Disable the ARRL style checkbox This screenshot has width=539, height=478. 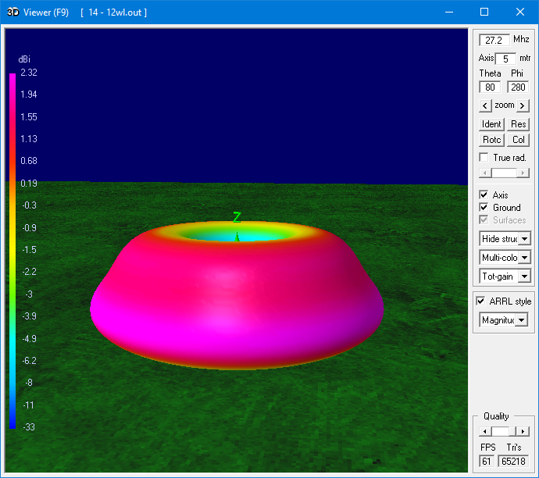coord(480,301)
